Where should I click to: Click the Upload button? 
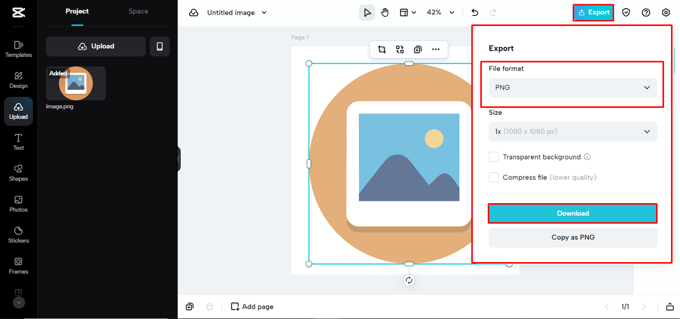click(x=96, y=46)
